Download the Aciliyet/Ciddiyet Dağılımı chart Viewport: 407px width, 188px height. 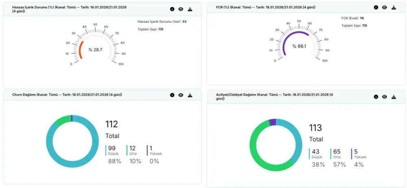394,97
